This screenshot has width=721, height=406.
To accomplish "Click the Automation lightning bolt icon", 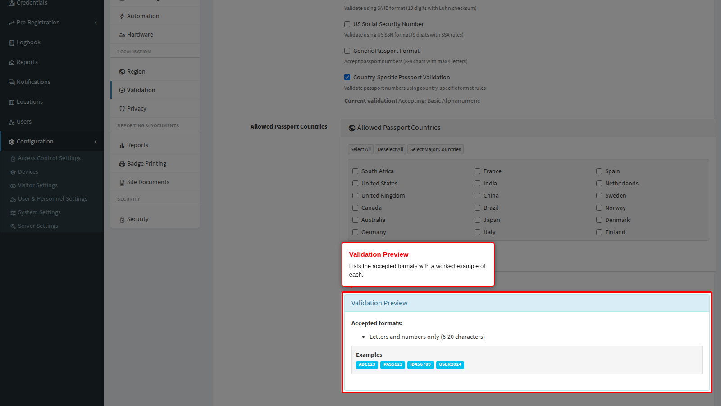I will coord(122,16).
